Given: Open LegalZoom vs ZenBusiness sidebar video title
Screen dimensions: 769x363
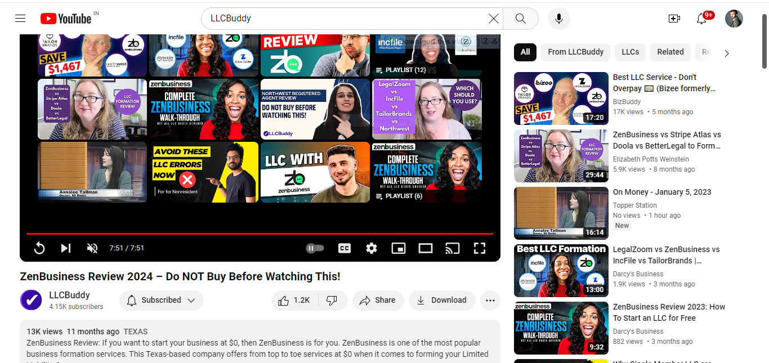Looking at the screenshot, I should coord(667,255).
